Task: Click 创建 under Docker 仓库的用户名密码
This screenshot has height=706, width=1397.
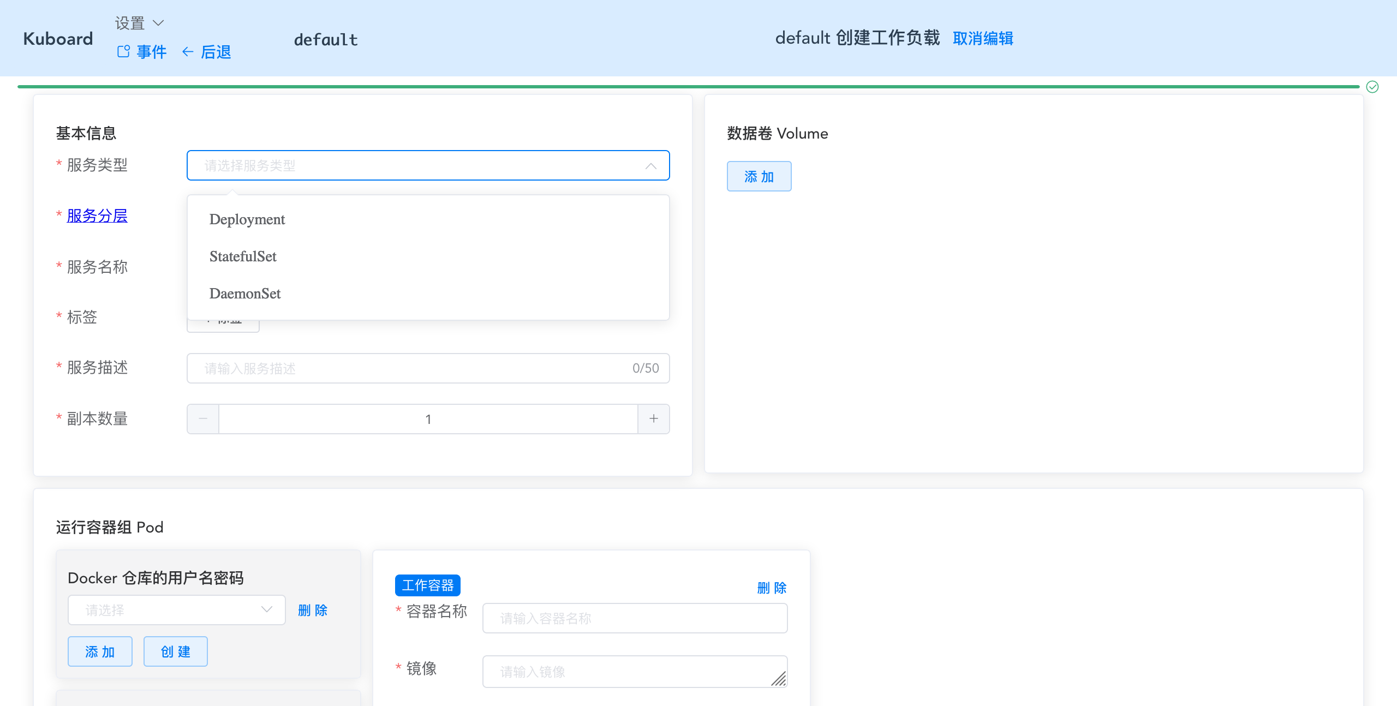Action: point(175,651)
